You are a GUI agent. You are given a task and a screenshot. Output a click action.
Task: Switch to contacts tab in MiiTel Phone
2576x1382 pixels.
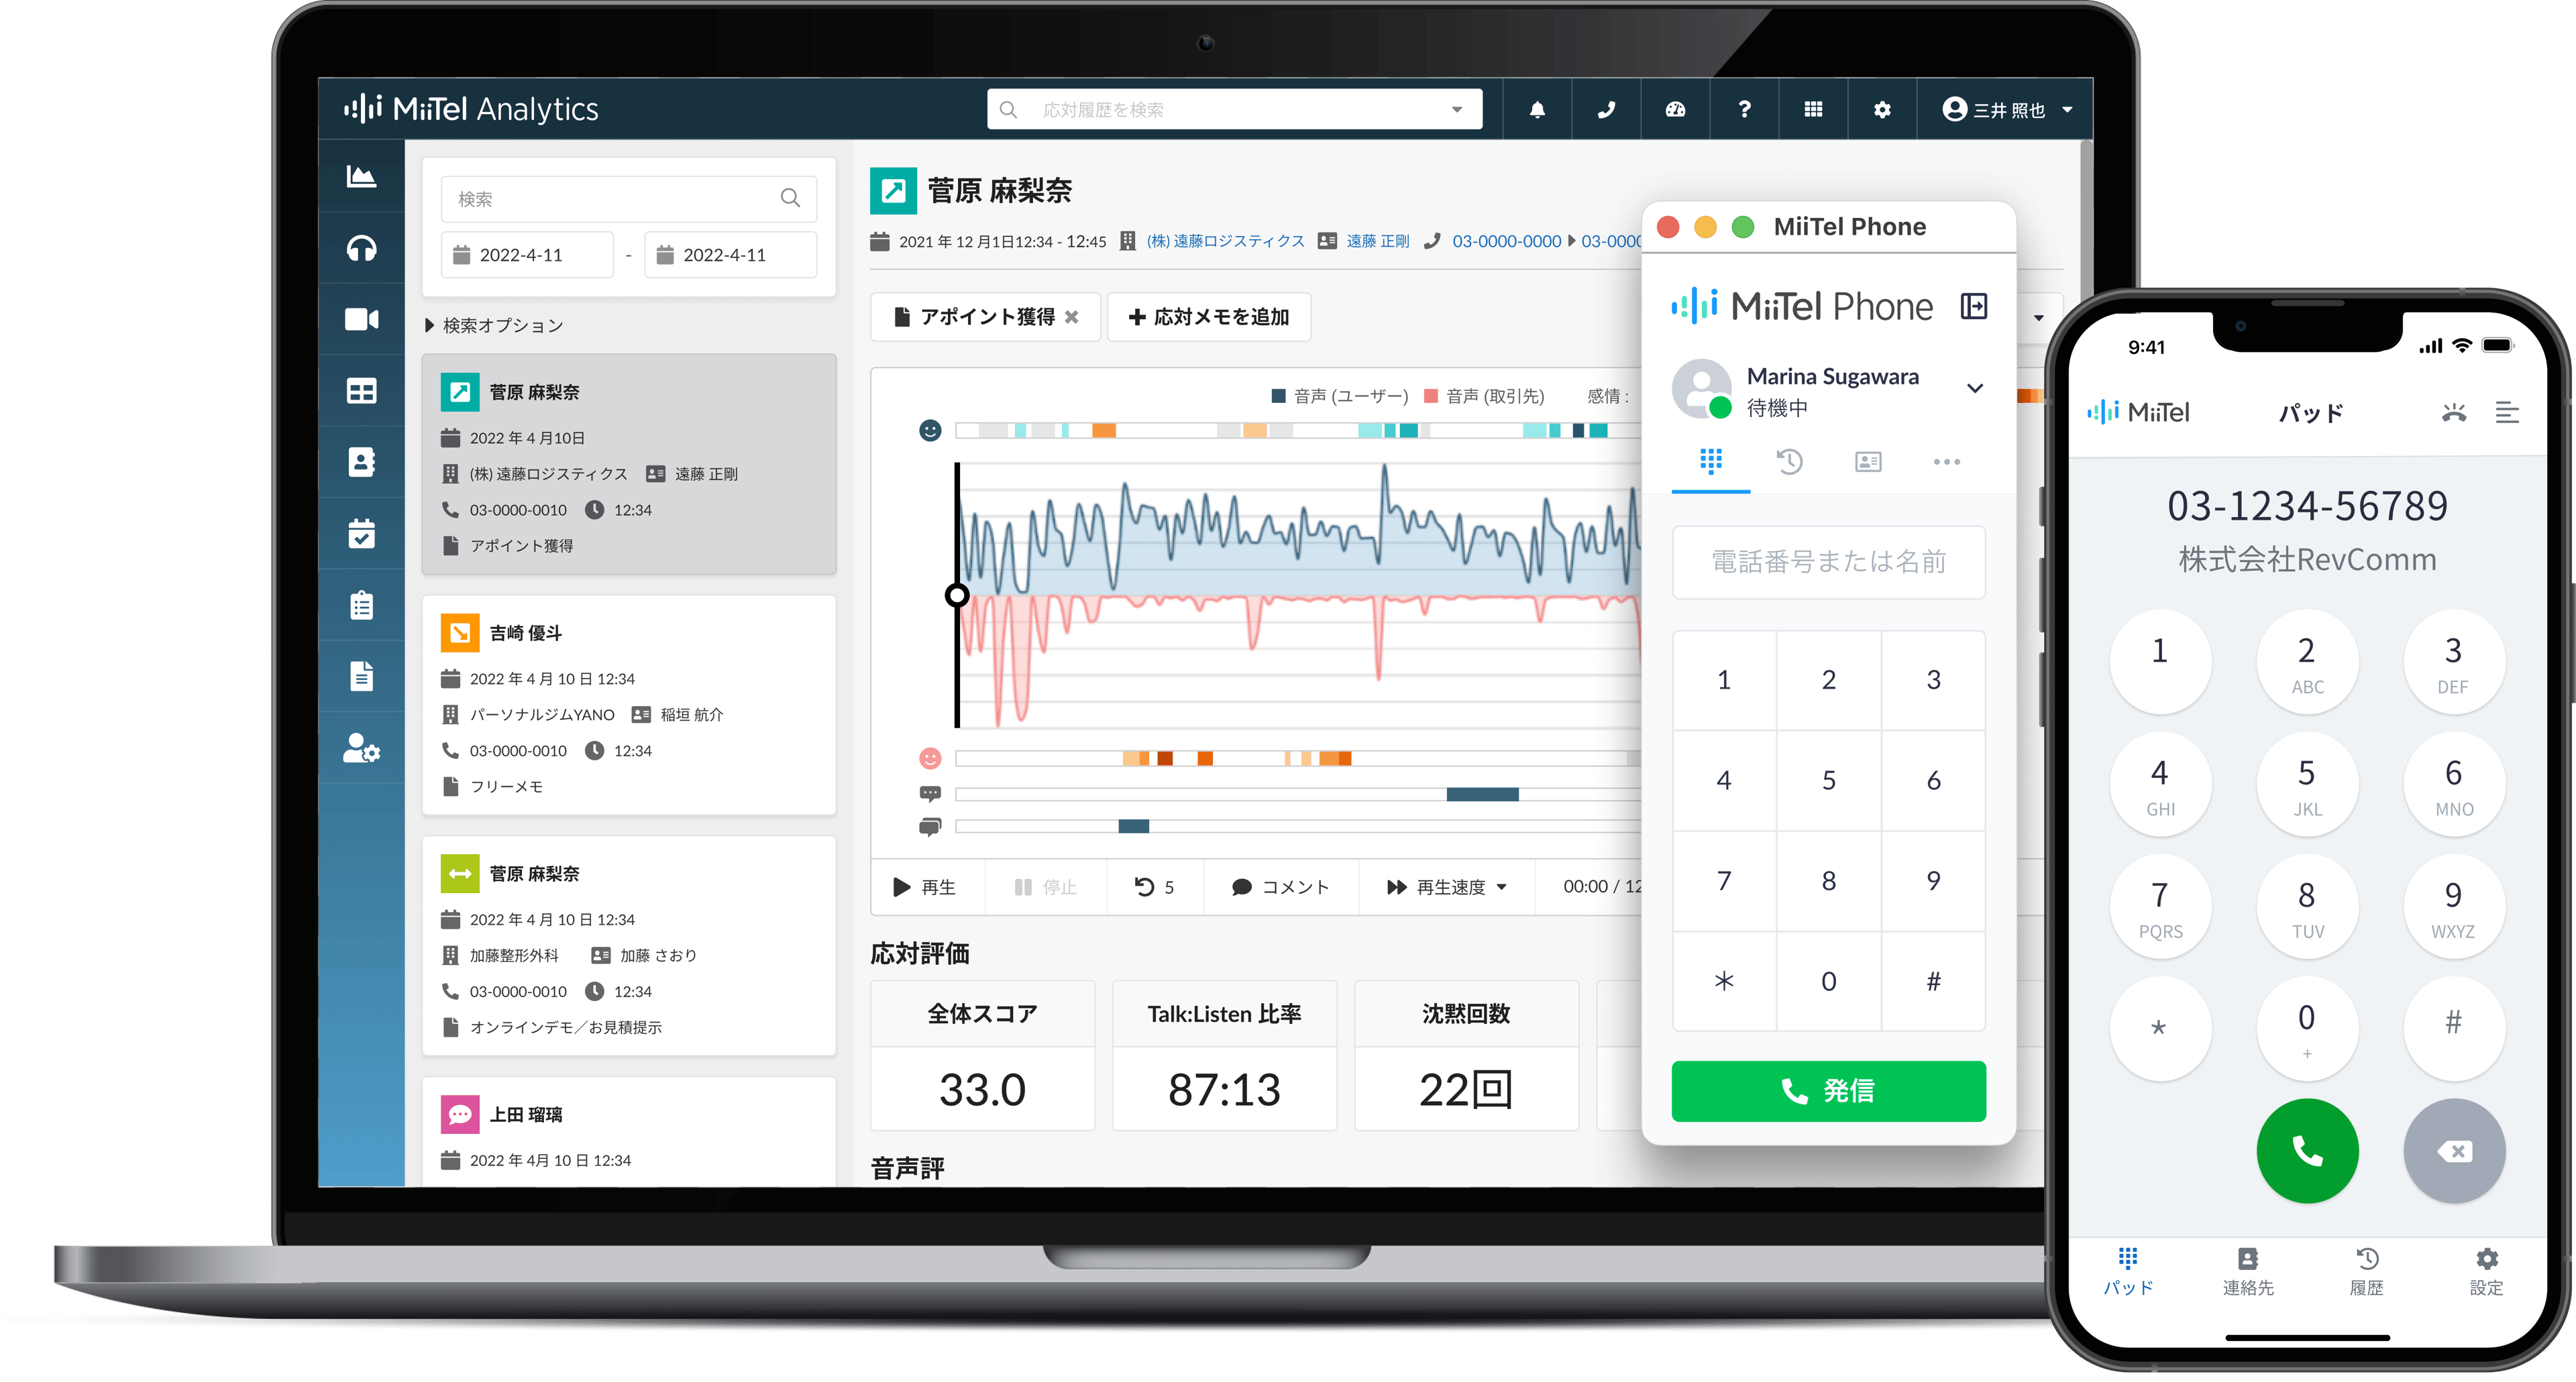tap(1868, 461)
